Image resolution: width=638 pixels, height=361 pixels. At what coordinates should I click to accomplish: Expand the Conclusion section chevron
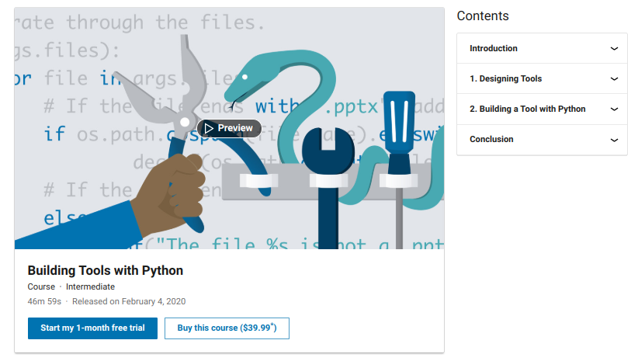tap(615, 140)
